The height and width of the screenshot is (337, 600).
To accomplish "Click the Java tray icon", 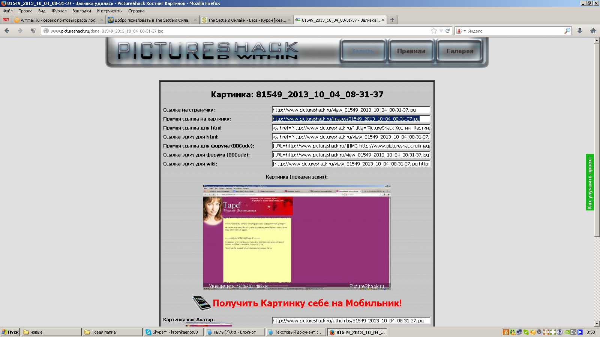I will (x=505, y=332).
